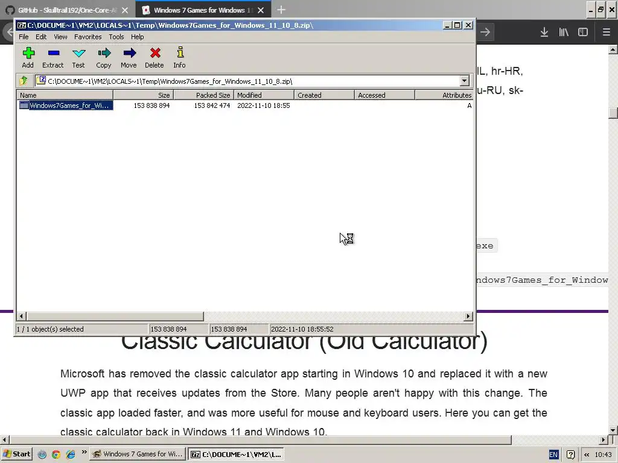
Task: Click the packed size 153 842 474
Action: (212, 106)
